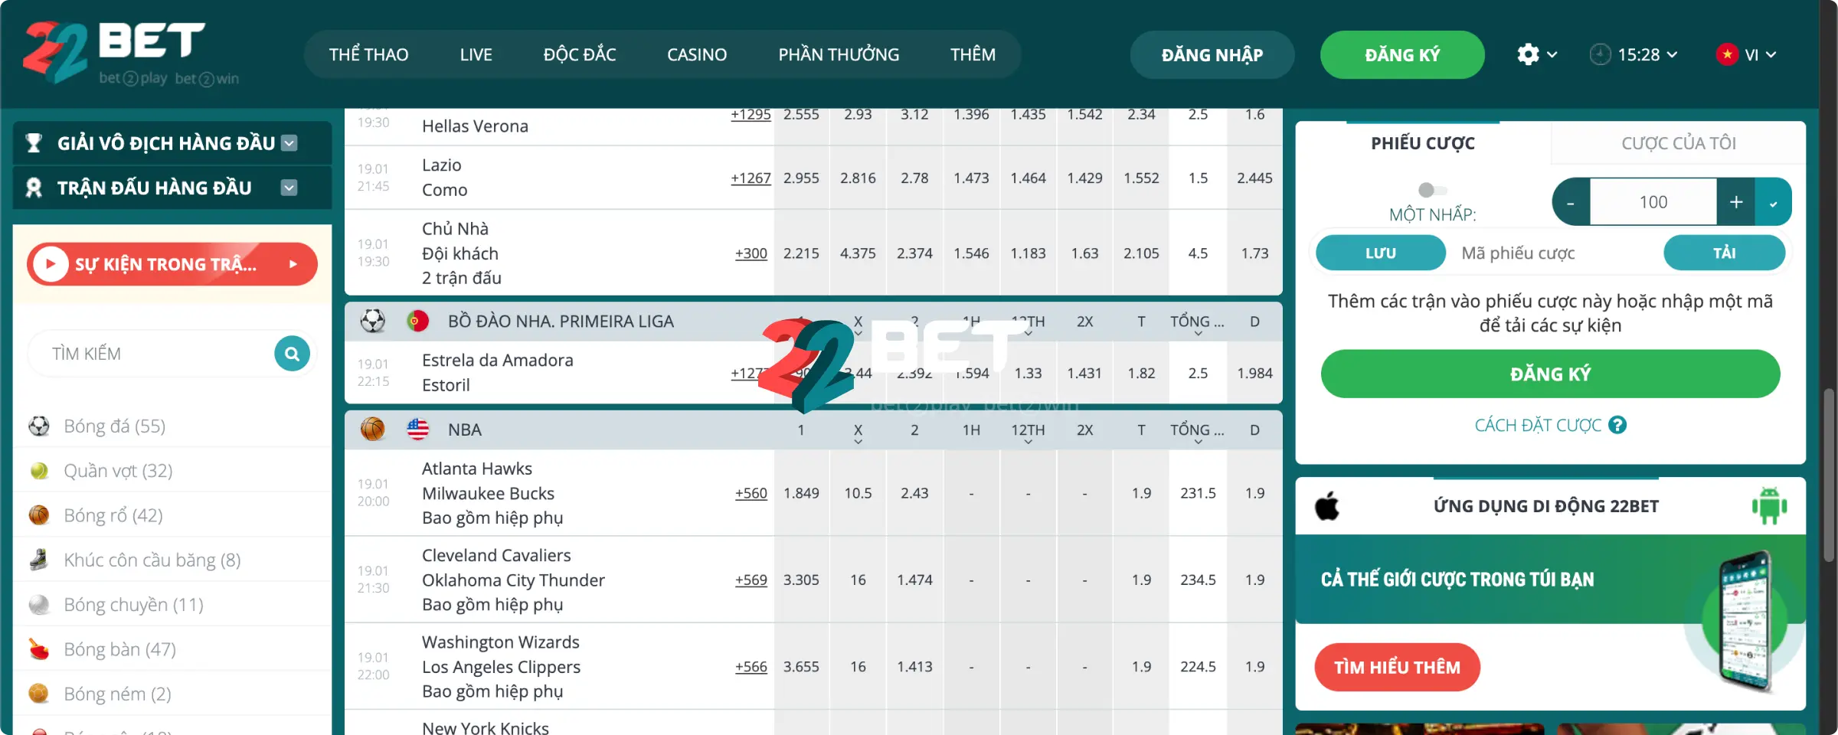The width and height of the screenshot is (1838, 735).
Task: Expand GIẢI VÔ ĐỊCH HÀNG ĐẦU section
Action: click(x=289, y=142)
